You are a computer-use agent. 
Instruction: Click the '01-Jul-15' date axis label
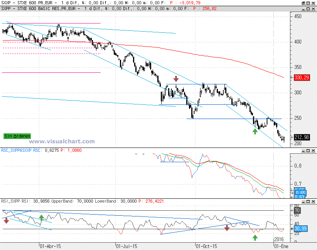(x=127, y=247)
